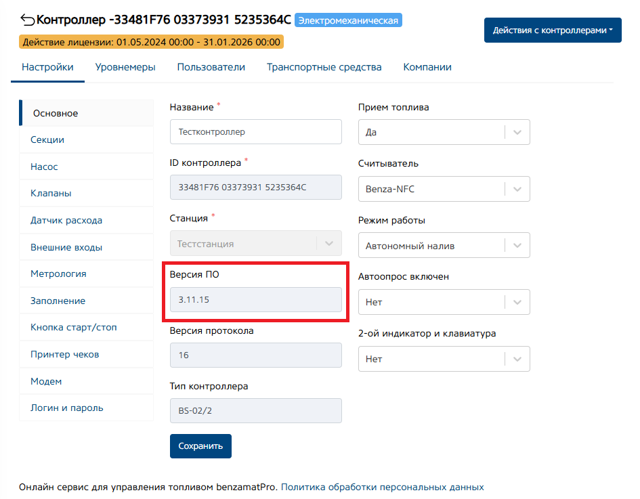Click the back arrow icon
This screenshot has width=640, height=499.
click(27, 20)
